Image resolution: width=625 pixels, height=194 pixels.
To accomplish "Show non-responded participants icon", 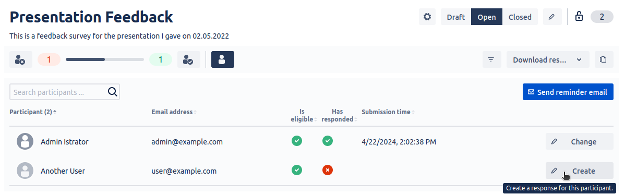I will (x=21, y=60).
